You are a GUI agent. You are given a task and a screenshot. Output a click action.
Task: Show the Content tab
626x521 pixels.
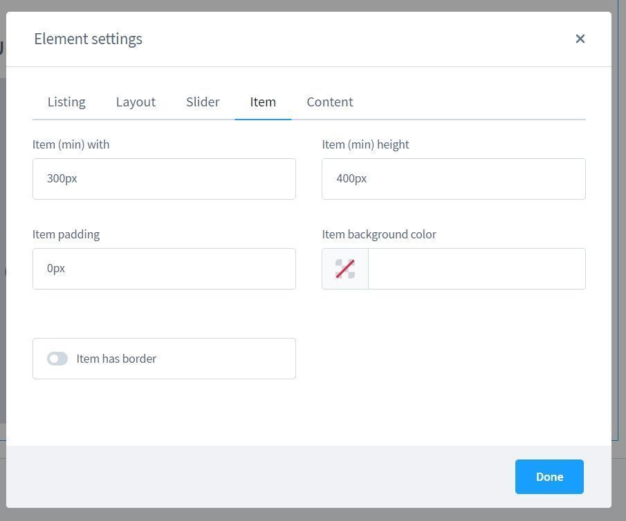click(330, 102)
